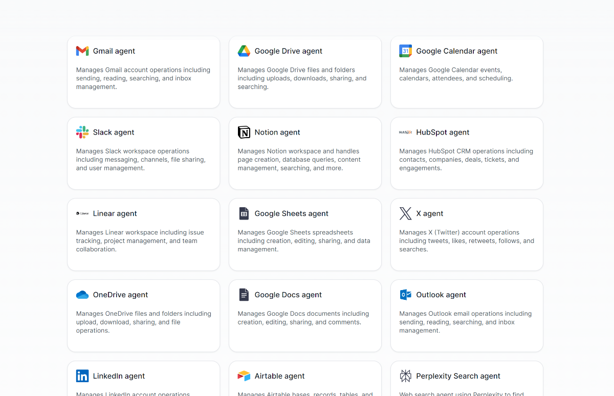
Task: Click the Perplexity logo icon
Action: 406,376
